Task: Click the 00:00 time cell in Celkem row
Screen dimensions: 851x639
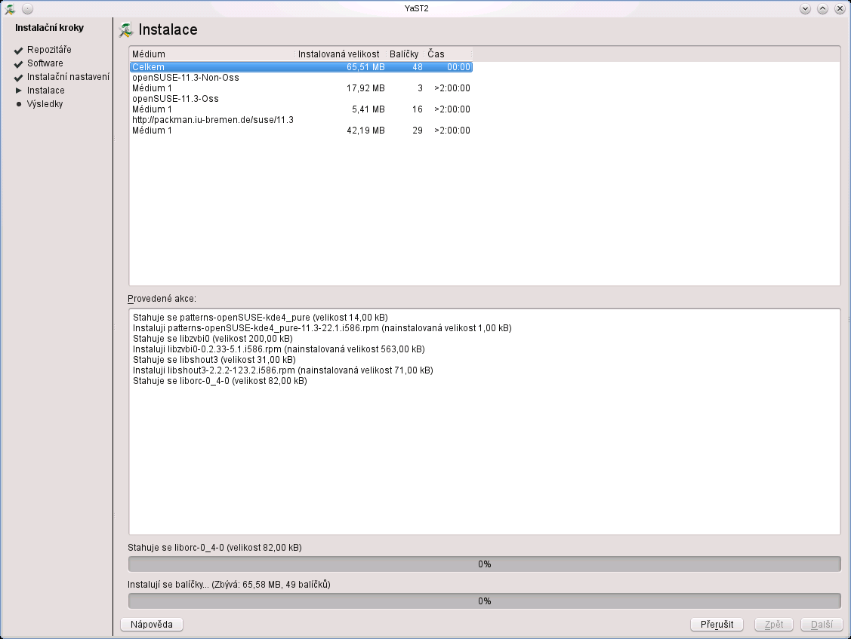Action: pos(458,67)
